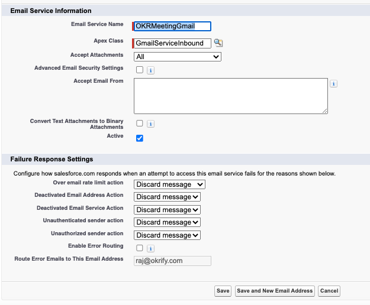This screenshot has width=370, height=305.
Task: Click the Apex Class lookup magnifier icon
Action: coord(218,43)
